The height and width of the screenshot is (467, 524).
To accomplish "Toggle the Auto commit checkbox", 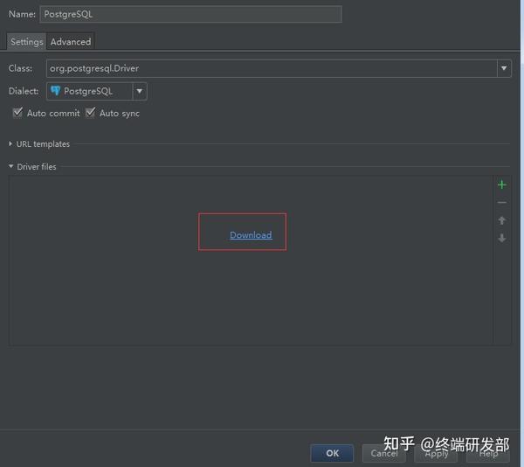I will (17, 113).
